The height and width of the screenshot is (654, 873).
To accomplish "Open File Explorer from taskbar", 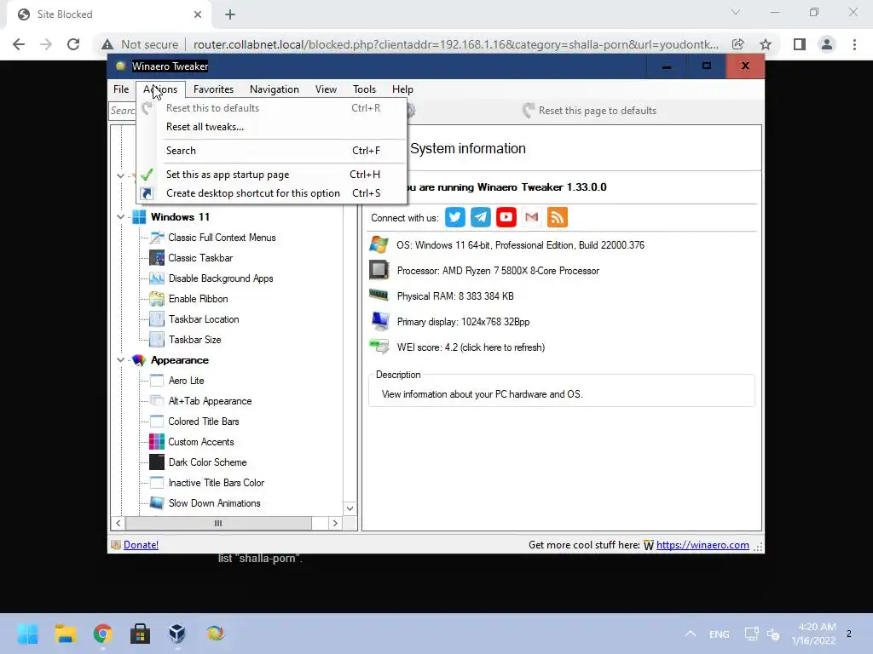I will (x=66, y=634).
